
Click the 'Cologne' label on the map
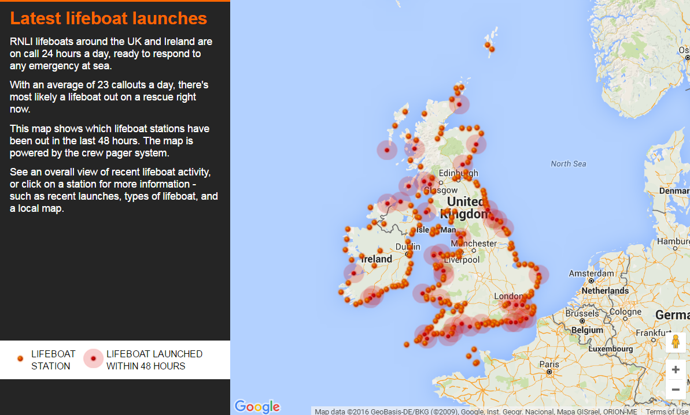[x=625, y=312]
